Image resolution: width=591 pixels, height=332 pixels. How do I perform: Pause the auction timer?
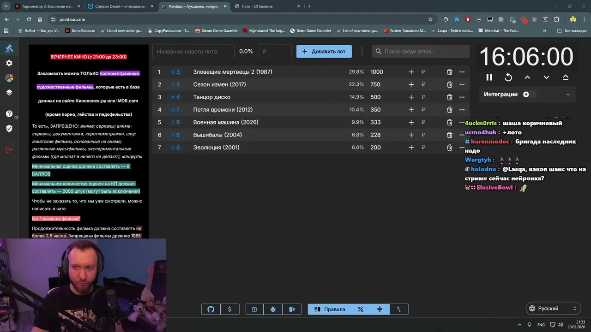point(489,77)
